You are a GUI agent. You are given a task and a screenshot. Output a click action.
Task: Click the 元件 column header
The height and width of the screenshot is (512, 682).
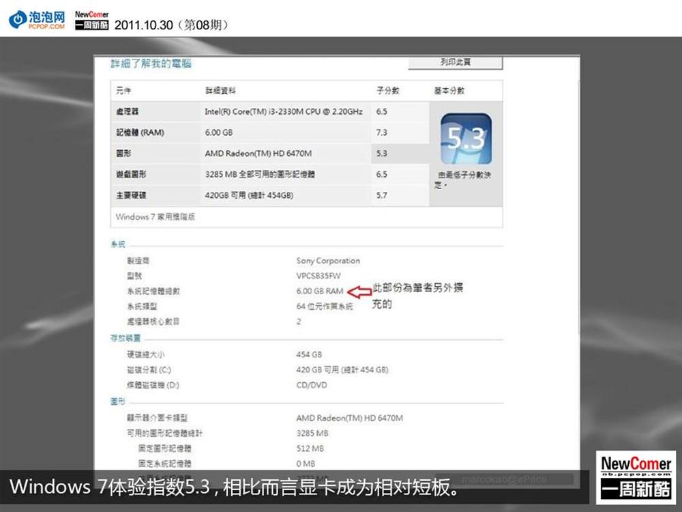click(x=123, y=91)
